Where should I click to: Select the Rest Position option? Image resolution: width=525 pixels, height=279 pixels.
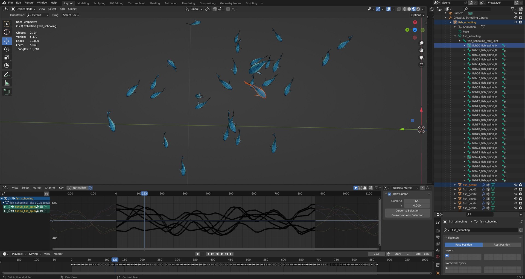502,245
